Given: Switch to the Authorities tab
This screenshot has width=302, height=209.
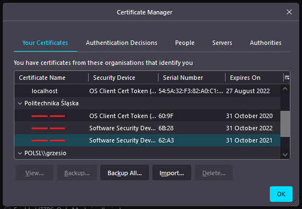Looking at the screenshot, I should click(x=265, y=43).
